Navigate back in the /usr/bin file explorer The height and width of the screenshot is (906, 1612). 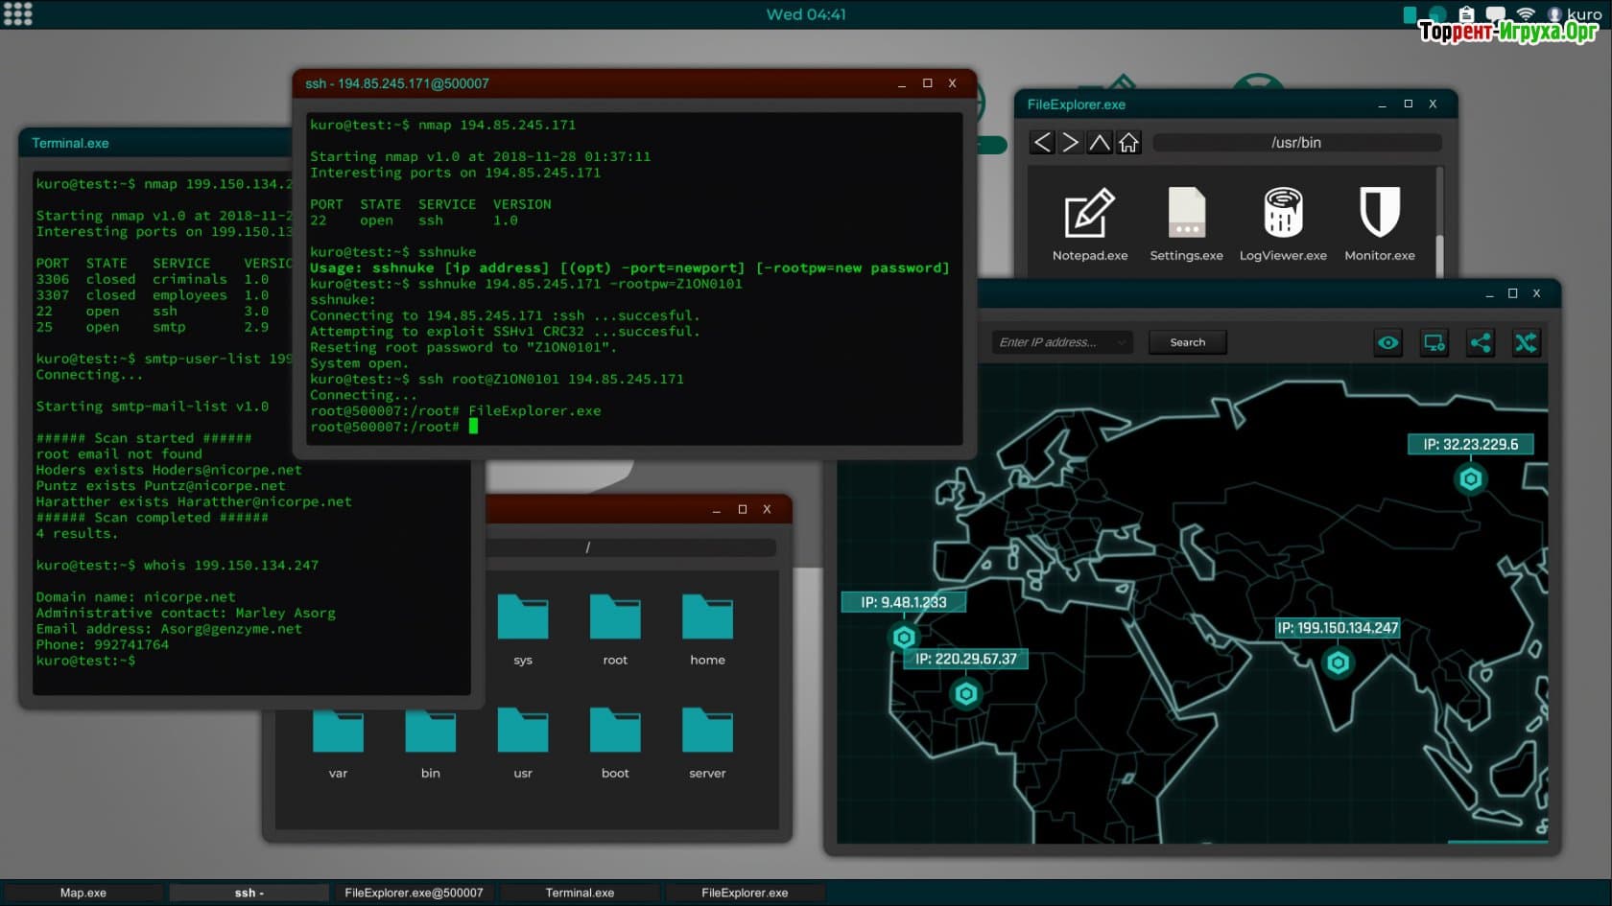click(x=1042, y=143)
